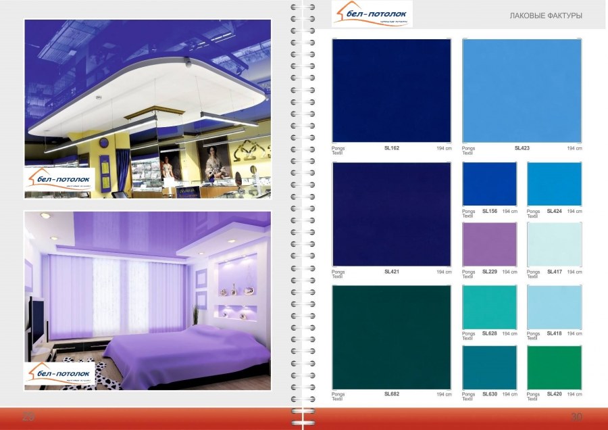The height and width of the screenshot is (430, 608).
Task: Click page number 29 in the footer
Action: pos(28,416)
